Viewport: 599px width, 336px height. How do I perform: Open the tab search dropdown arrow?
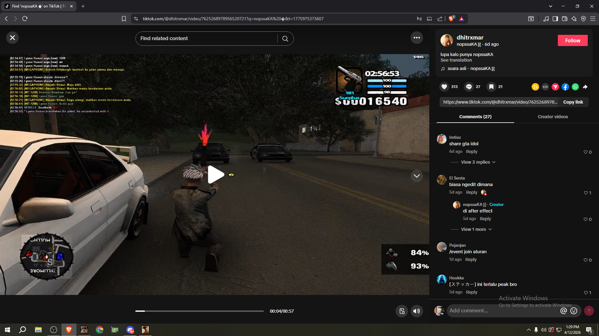pos(551,6)
